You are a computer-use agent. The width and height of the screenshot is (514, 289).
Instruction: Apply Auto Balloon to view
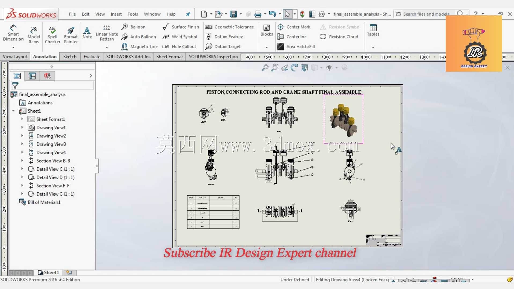(138, 37)
